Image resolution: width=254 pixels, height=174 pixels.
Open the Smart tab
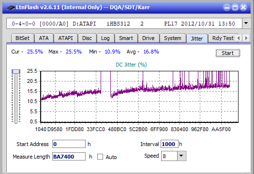click(126, 38)
